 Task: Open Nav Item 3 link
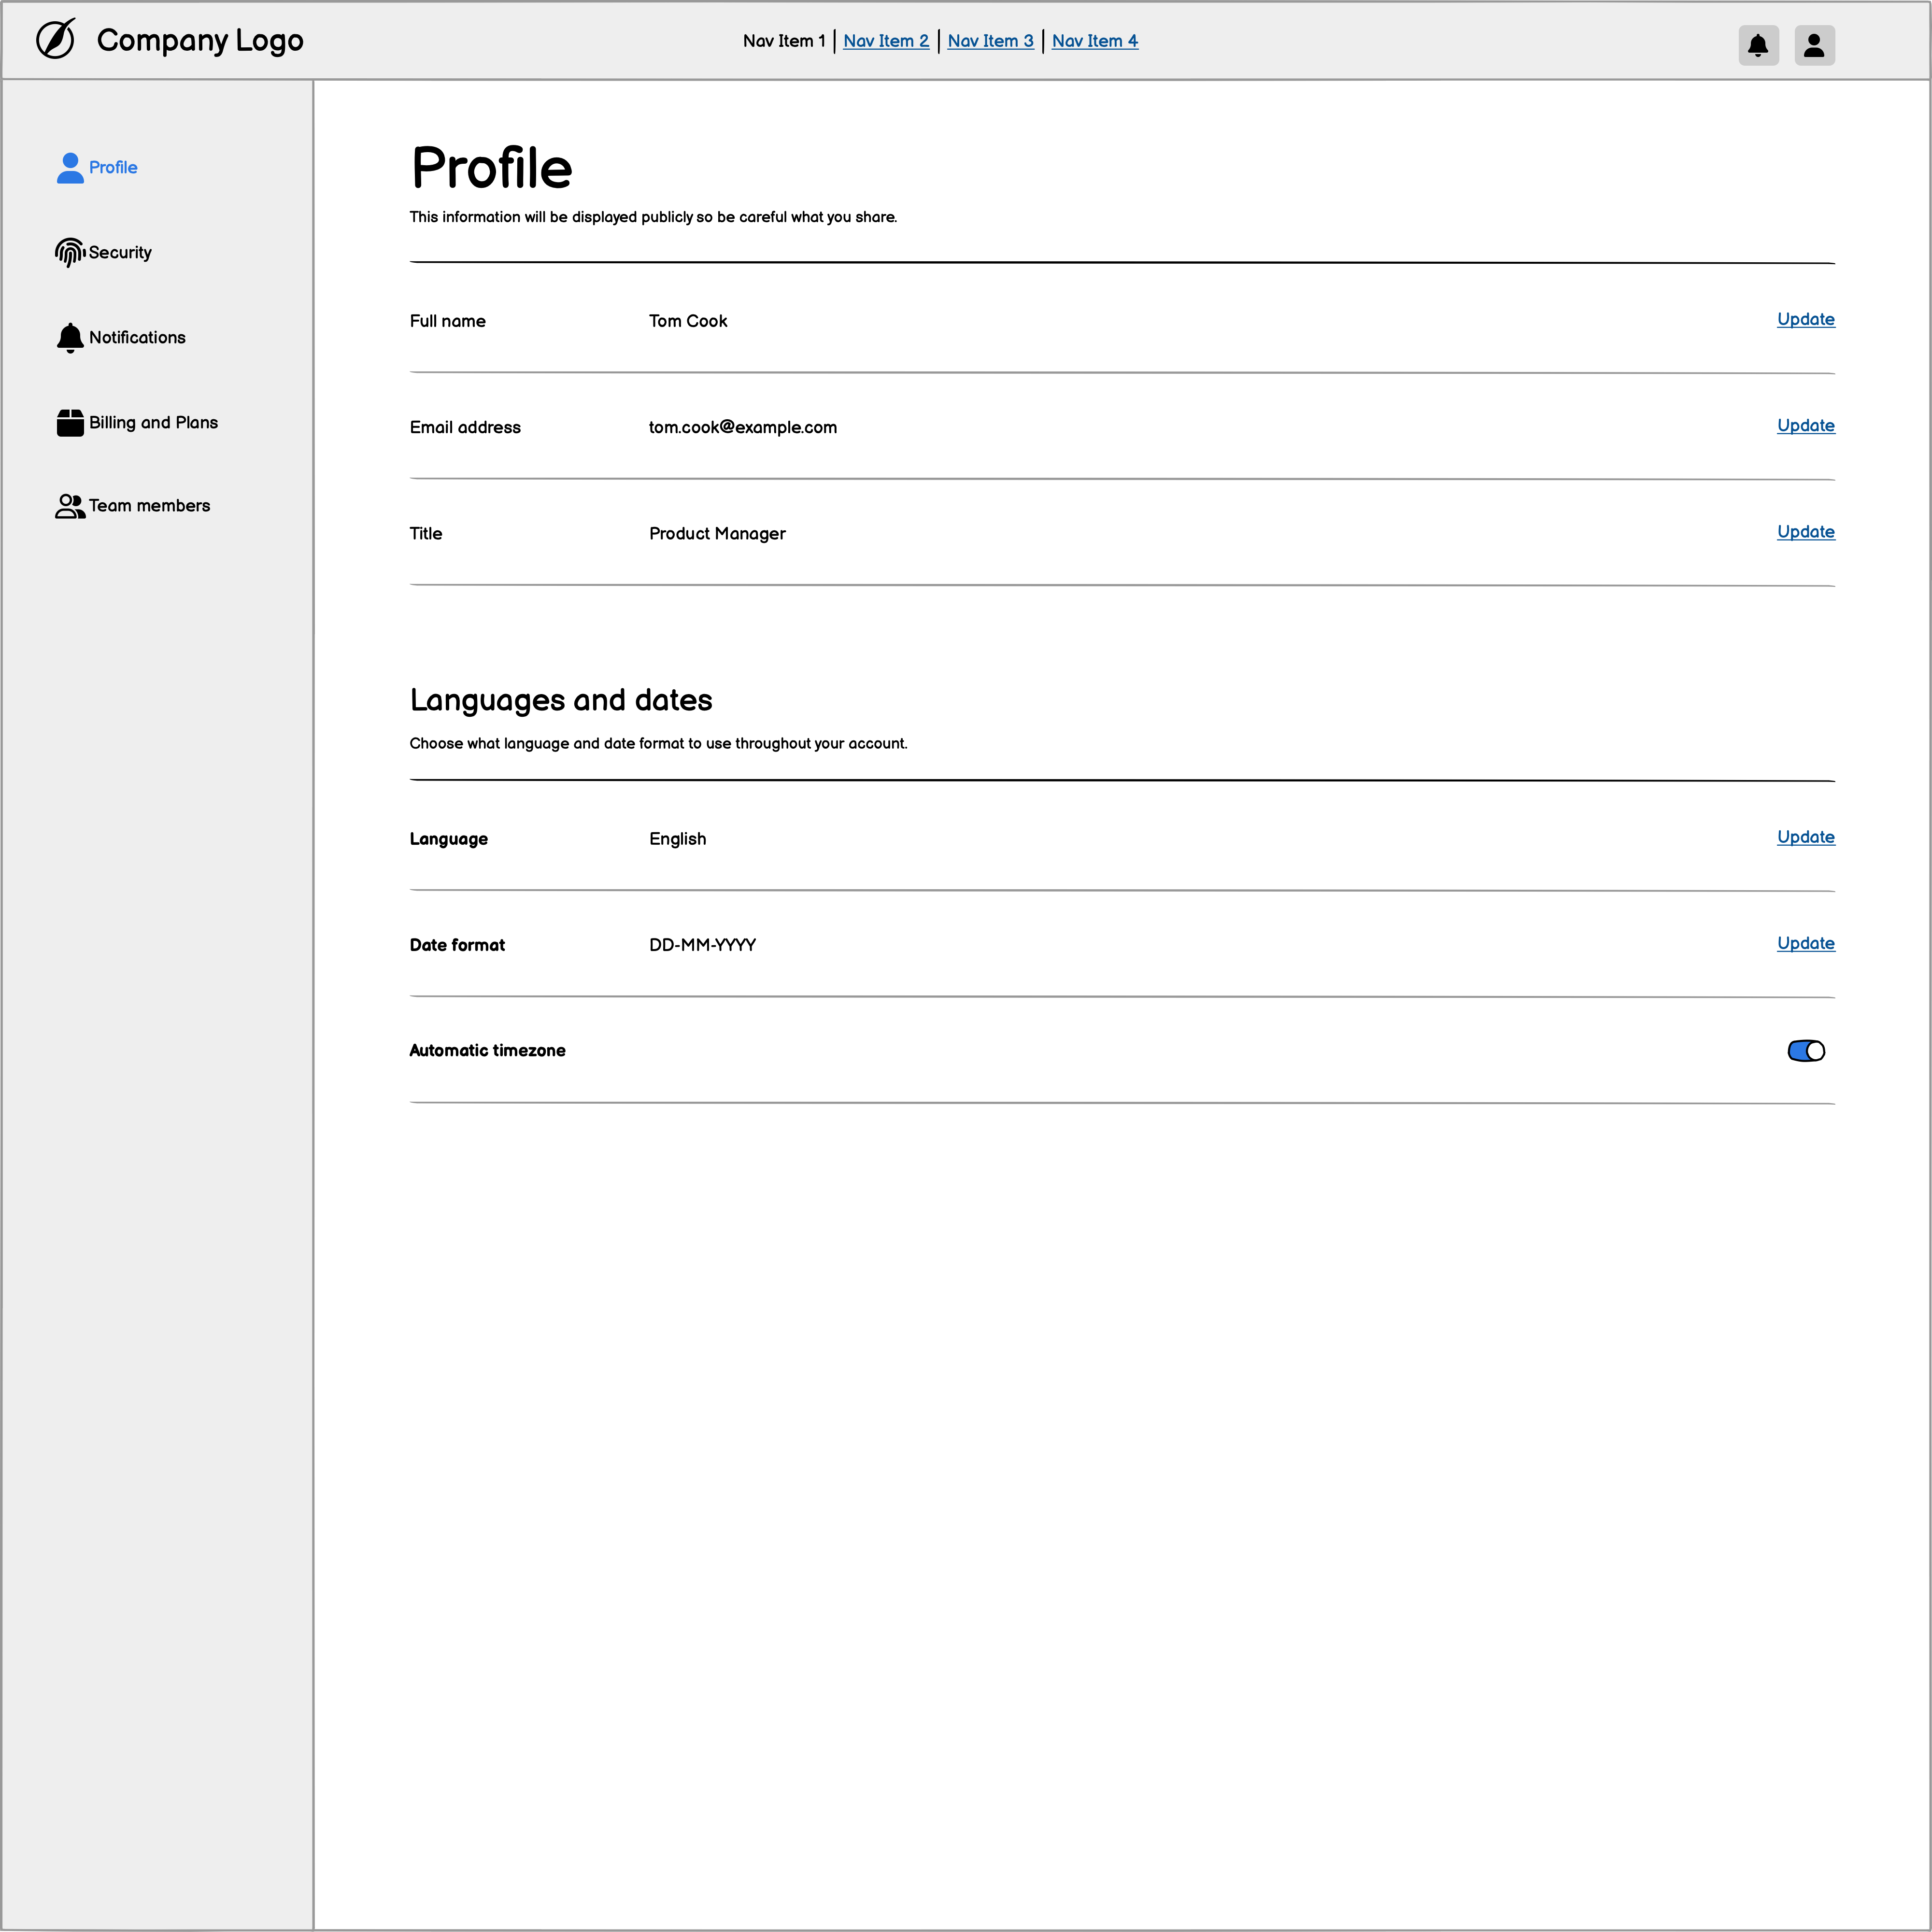pyautogui.click(x=990, y=41)
